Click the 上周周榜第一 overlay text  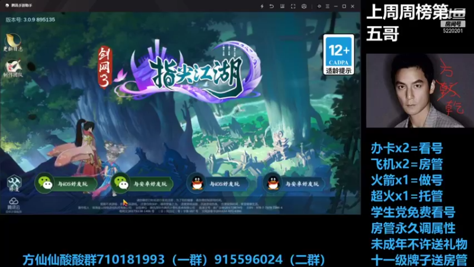(416, 12)
